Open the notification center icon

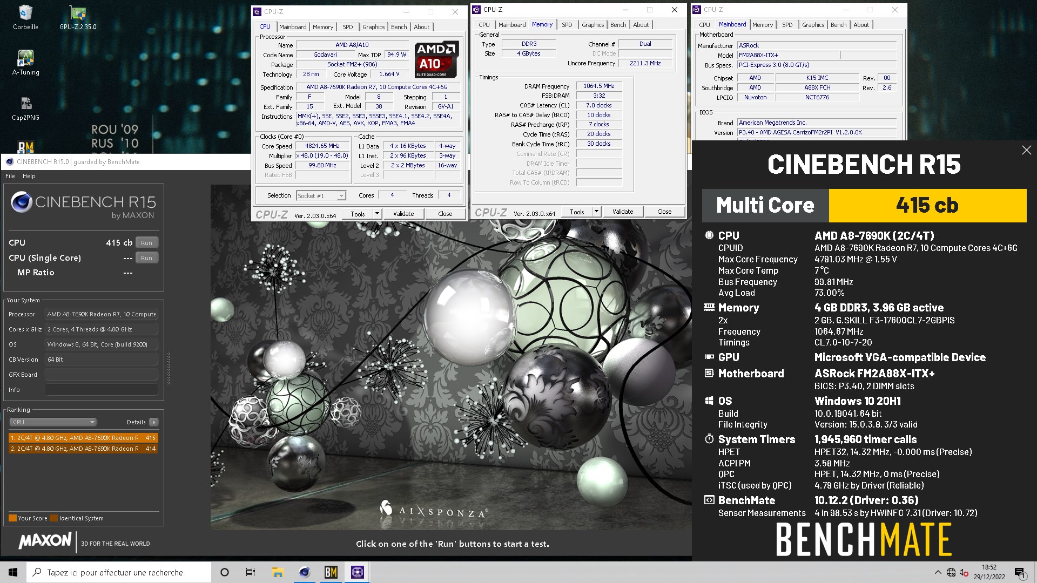pos(1020,572)
